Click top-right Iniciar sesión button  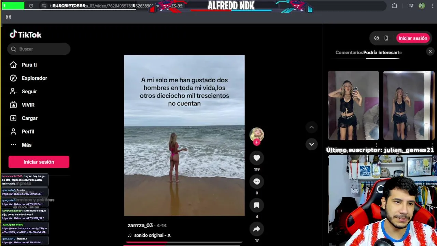coord(413,38)
